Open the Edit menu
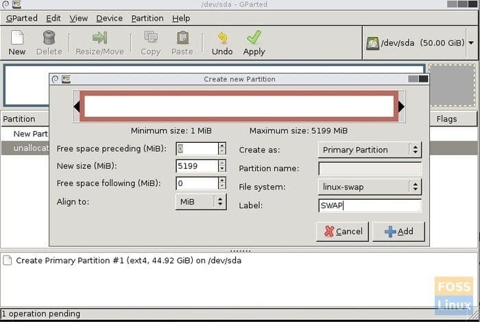 click(53, 19)
